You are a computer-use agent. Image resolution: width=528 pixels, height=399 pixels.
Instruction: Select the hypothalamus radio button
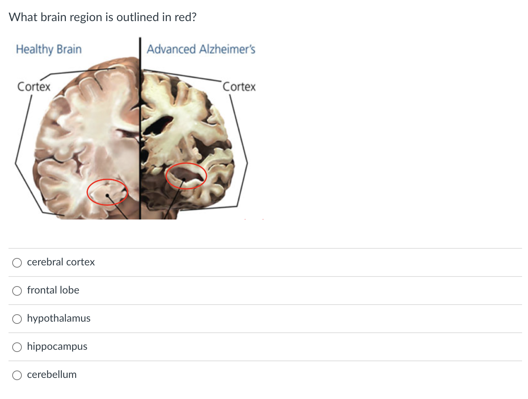pyautogui.click(x=17, y=319)
